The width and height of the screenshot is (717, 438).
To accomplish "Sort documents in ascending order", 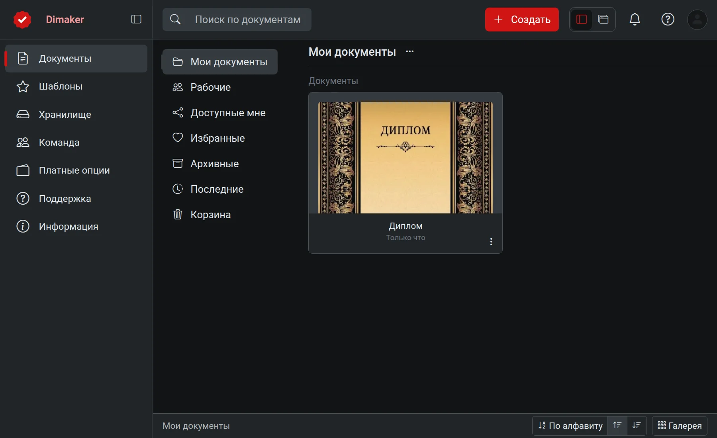I will [x=617, y=426].
